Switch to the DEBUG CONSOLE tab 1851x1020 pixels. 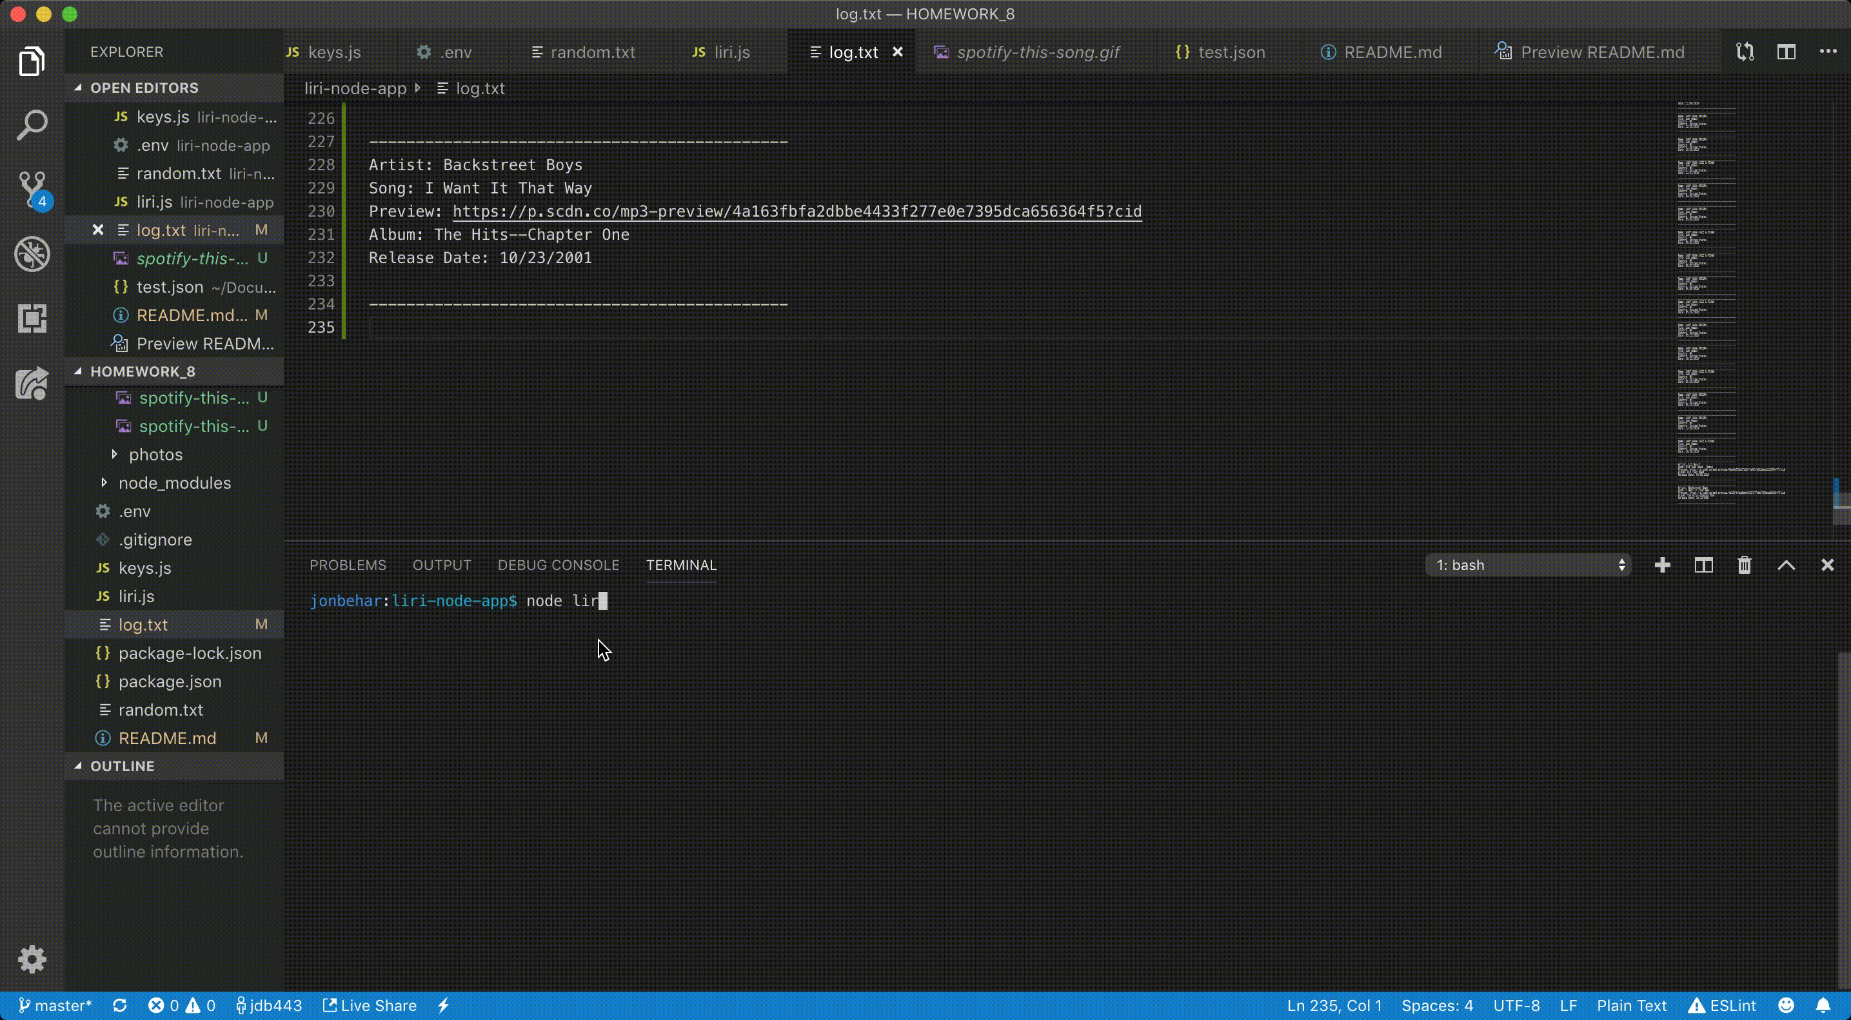click(x=559, y=565)
